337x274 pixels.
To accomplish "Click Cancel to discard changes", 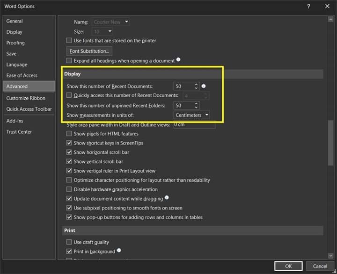I will (x=320, y=266).
